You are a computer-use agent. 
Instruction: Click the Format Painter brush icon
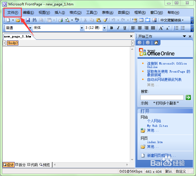105,20
